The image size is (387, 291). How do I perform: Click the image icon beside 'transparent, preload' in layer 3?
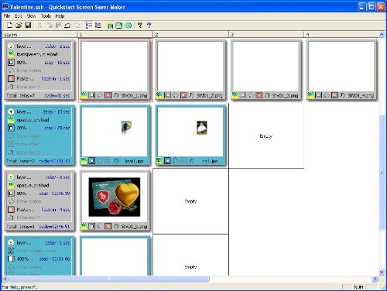click(11, 54)
